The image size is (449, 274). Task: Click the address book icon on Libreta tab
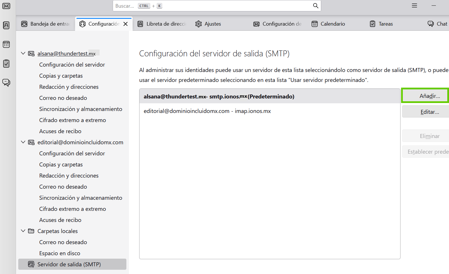(x=140, y=24)
